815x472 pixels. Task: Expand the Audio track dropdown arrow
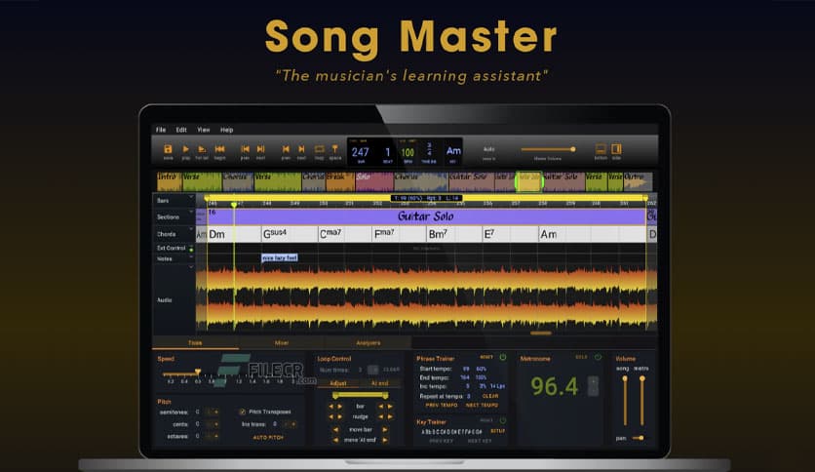pos(191,266)
